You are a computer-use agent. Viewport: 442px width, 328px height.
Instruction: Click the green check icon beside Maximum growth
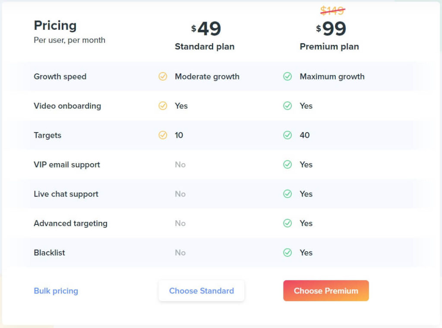click(x=287, y=76)
